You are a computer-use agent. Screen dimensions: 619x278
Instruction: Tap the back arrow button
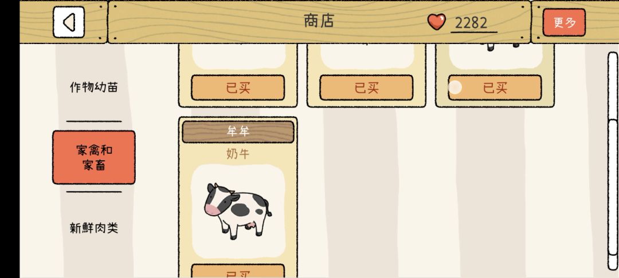pos(69,22)
